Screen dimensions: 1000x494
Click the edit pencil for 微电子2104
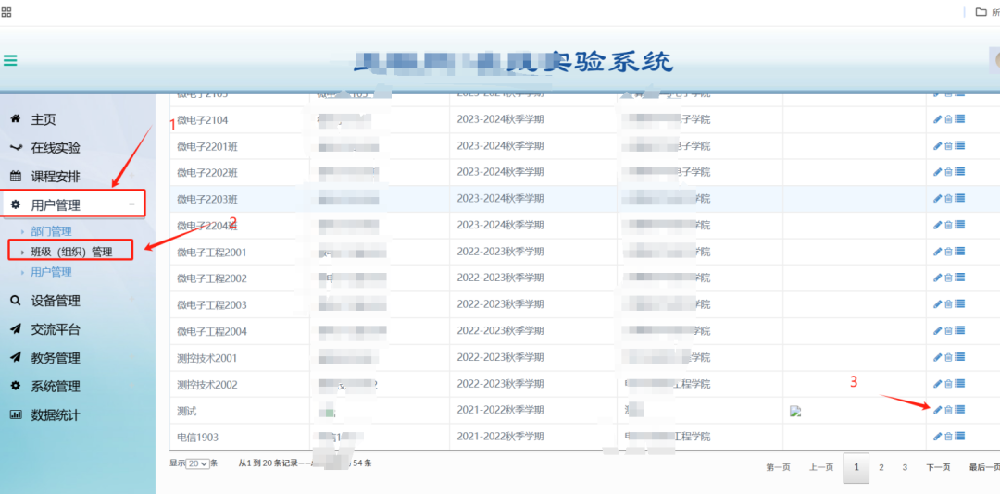tap(937, 119)
